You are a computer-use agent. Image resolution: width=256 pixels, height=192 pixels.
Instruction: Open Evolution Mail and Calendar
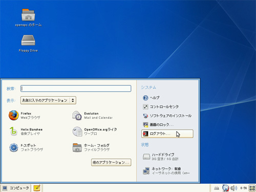click(93, 115)
